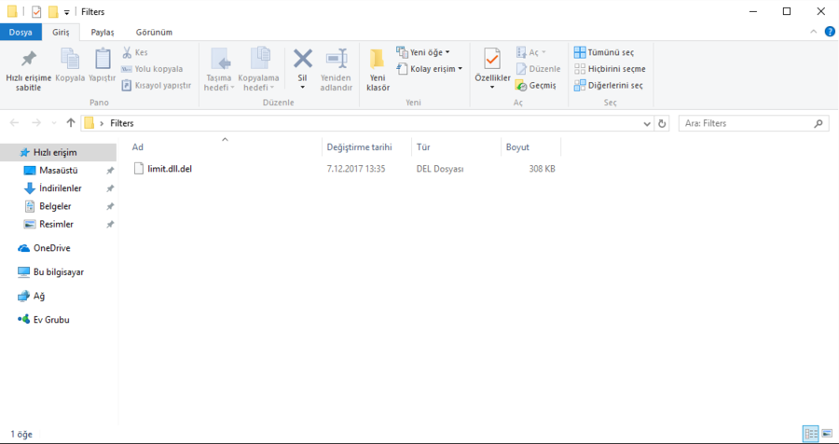This screenshot has width=839, height=444.
Task: Click Kes (Cut) scissors icon
Action: click(x=127, y=52)
